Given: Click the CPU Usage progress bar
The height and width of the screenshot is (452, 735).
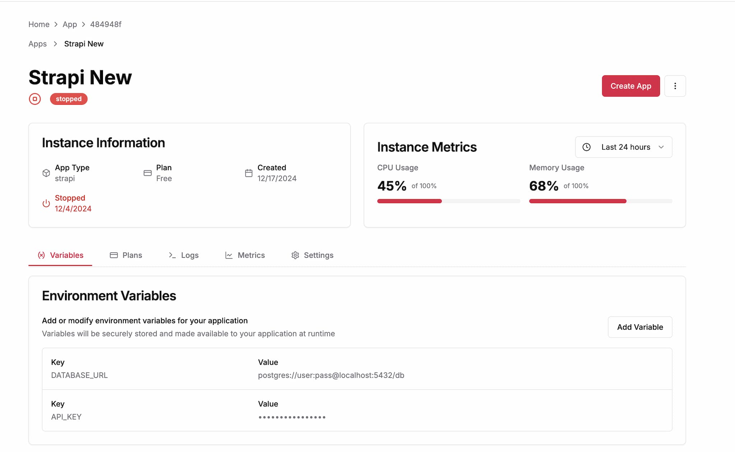Looking at the screenshot, I should coord(449,201).
